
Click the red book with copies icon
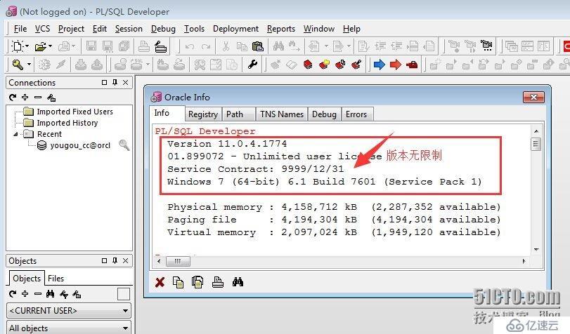[x=340, y=65]
